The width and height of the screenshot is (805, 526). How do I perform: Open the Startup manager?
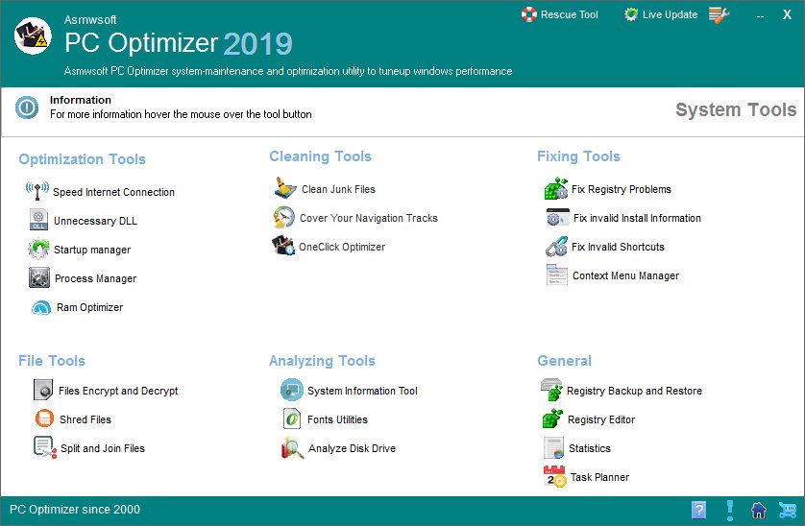point(92,250)
